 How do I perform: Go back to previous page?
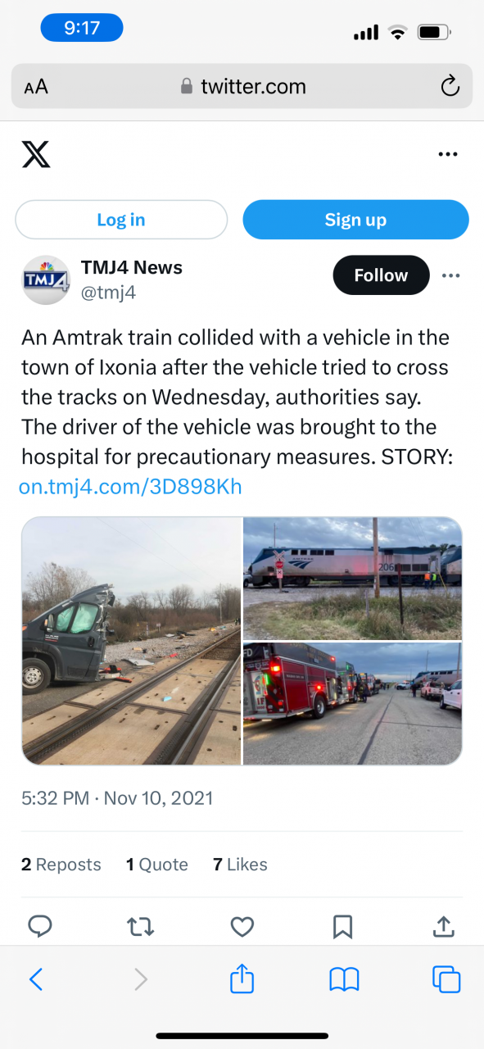pyautogui.click(x=36, y=979)
